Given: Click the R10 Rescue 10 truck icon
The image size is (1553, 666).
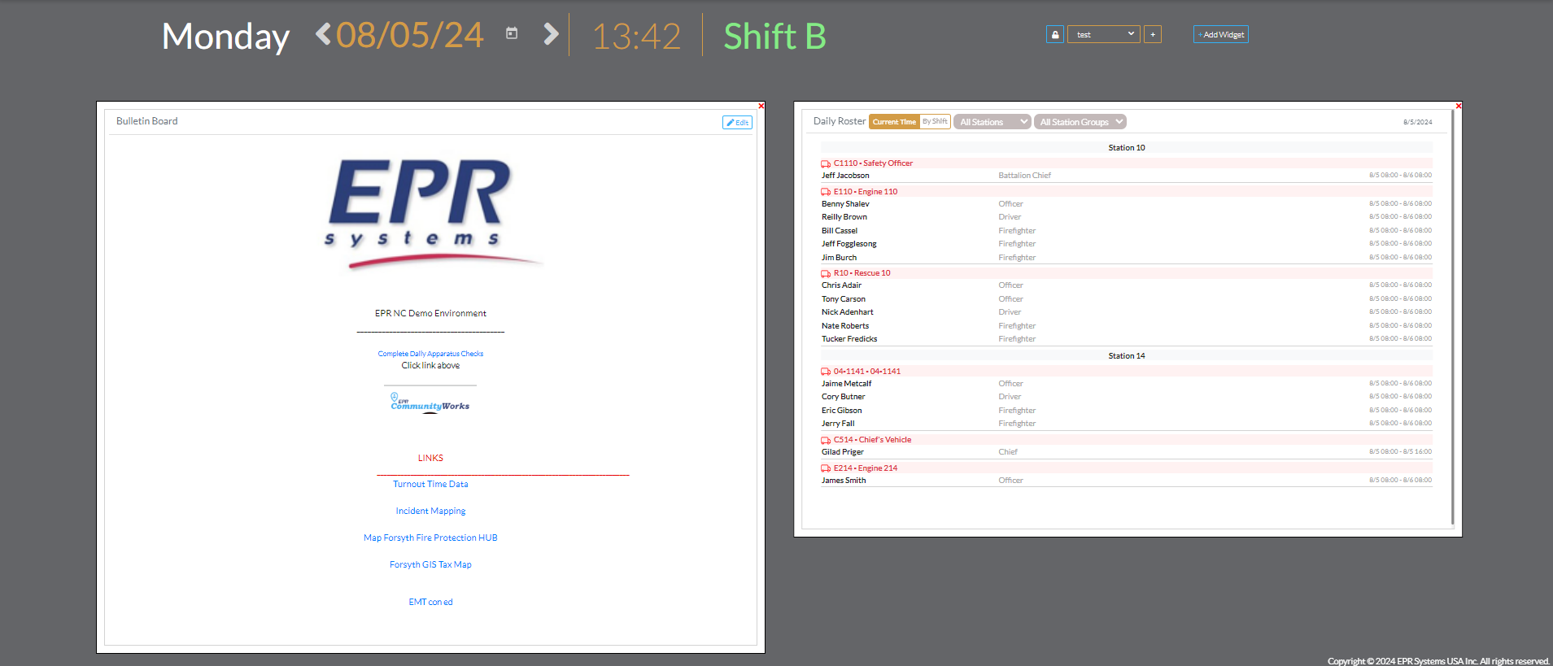Looking at the screenshot, I should (x=826, y=273).
